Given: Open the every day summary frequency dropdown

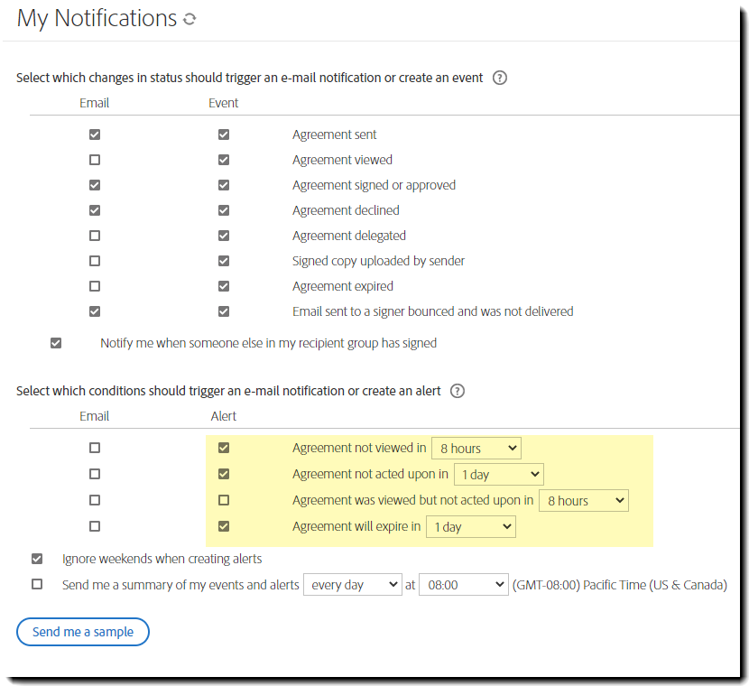Looking at the screenshot, I should (352, 584).
